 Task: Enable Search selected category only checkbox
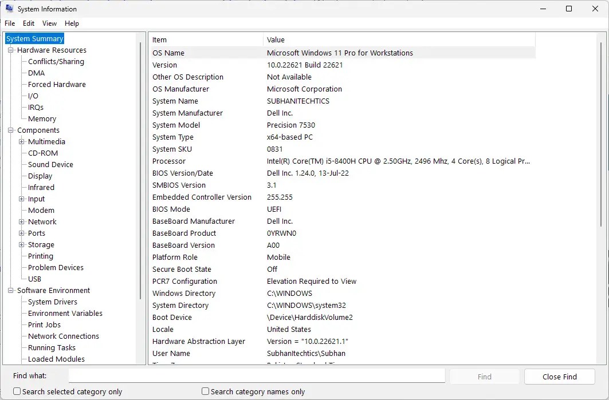click(x=17, y=391)
